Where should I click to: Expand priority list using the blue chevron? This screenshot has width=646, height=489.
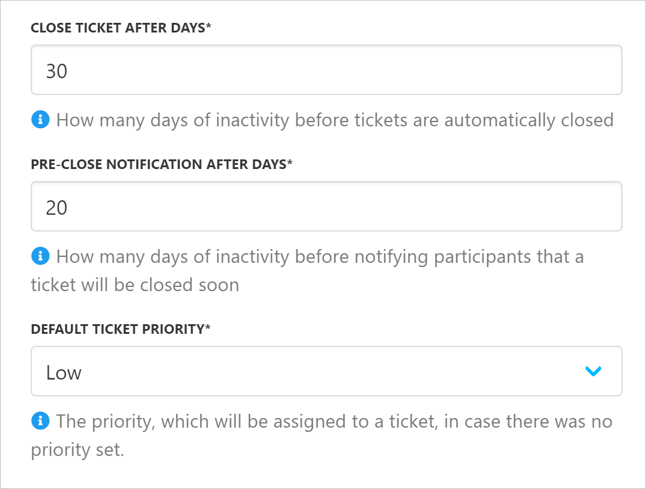pyautogui.click(x=593, y=372)
